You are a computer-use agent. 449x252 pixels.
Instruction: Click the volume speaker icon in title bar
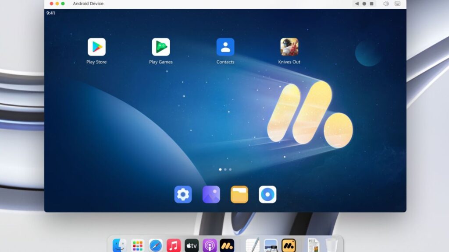pyautogui.click(x=386, y=3)
